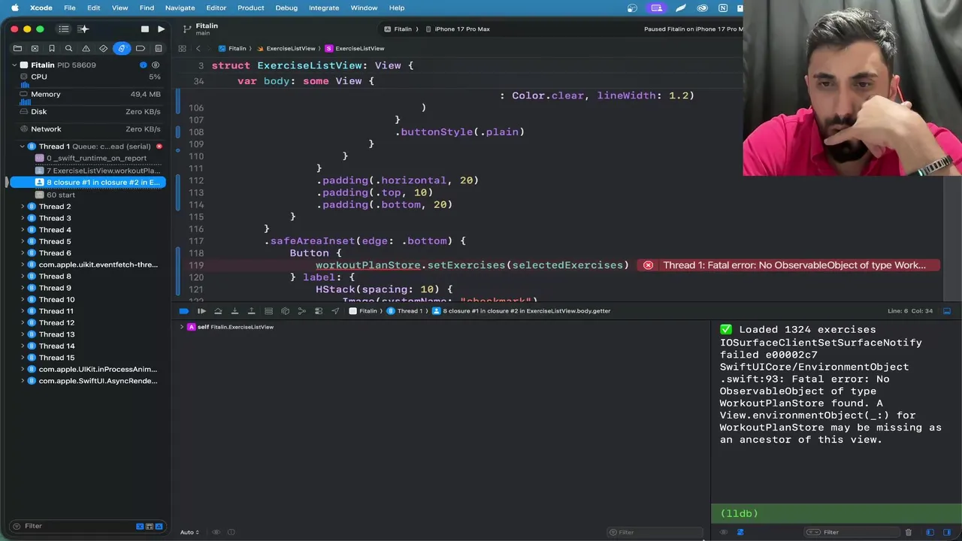This screenshot has width=962, height=541.
Task: Expand Thread 2 disclosure triangle
Action: coord(23,207)
